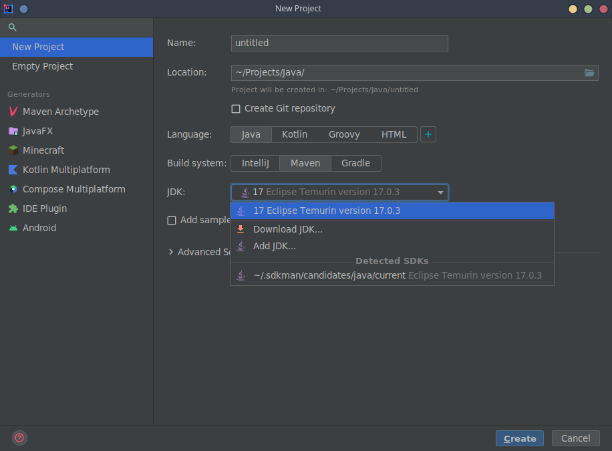The width and height of the screenshot is (612, 451).
Task: Enable Create Git repository checkbox
Action: coord(236,109)
